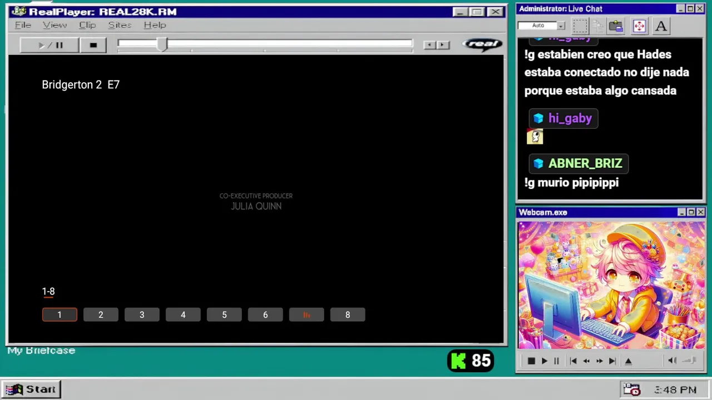Screen dimensions: 712x400
Task: Click the emote under hi_gaby's name
Action: point(535,137)
